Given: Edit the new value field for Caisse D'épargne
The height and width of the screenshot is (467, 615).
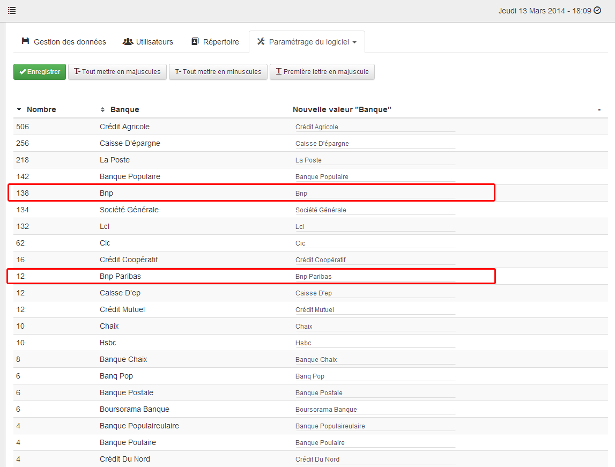Looking at the screenshot, I should coord(375,144).
